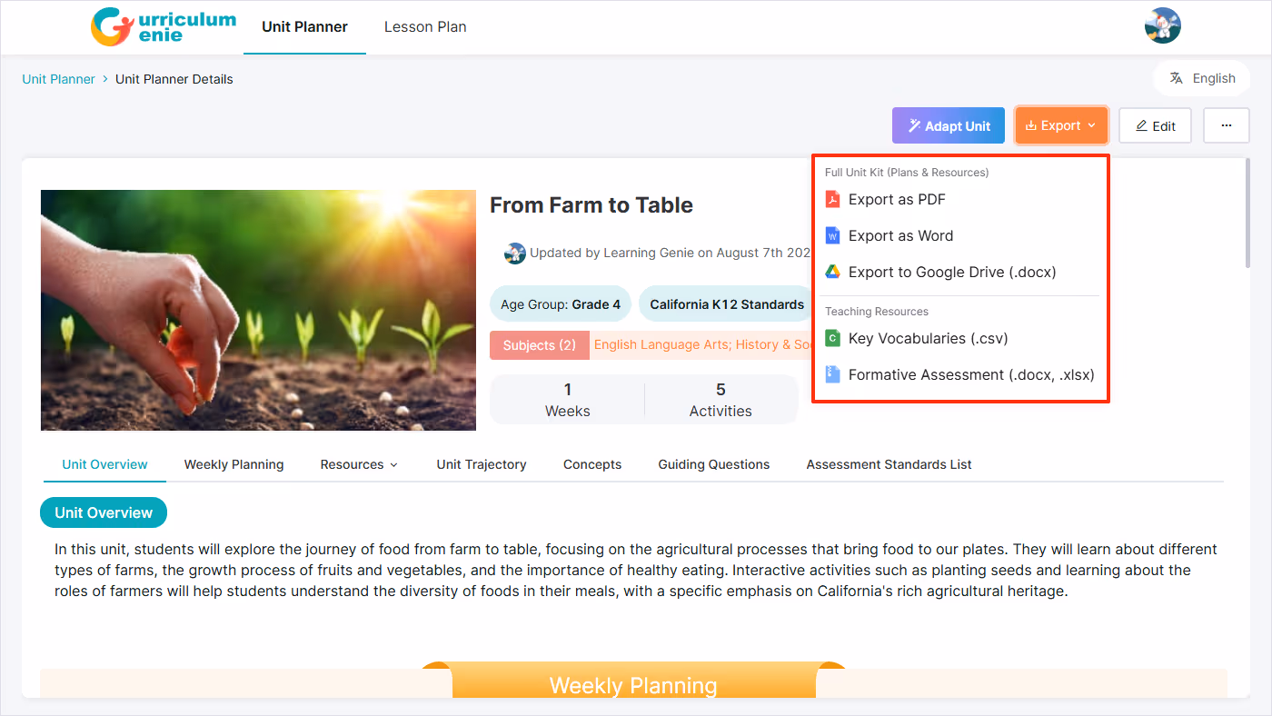Click the Adapt Unit button
1272x716 pixels.
(949, 125)
